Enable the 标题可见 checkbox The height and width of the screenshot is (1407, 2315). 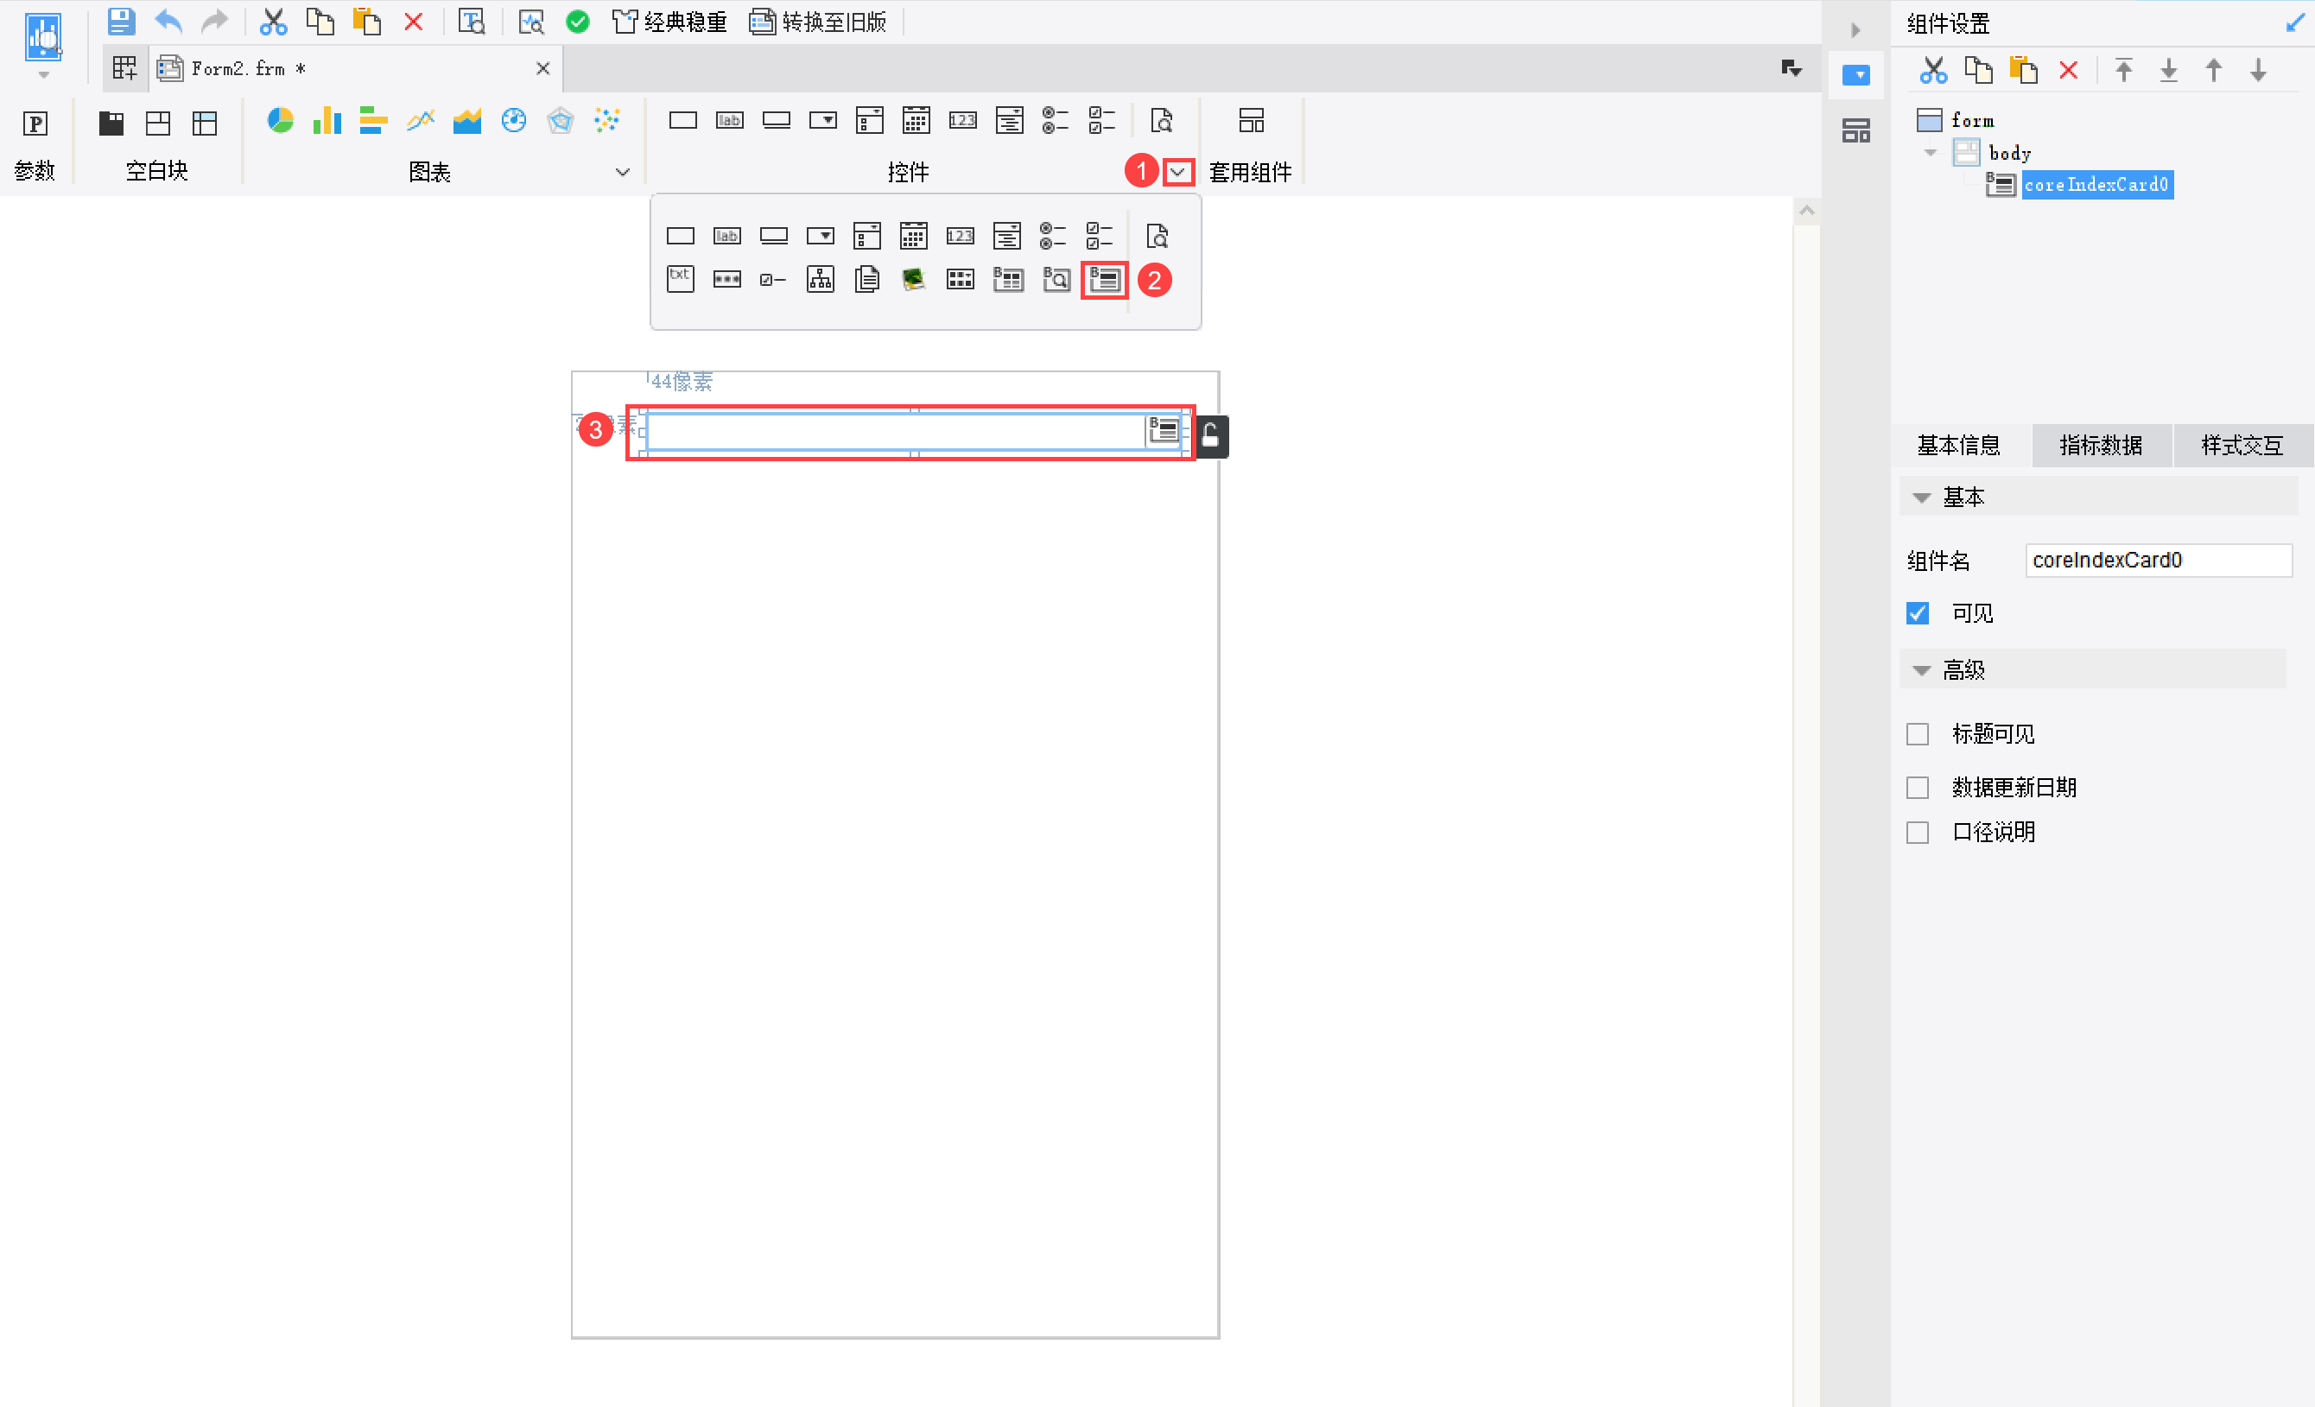click(1918, 733)
